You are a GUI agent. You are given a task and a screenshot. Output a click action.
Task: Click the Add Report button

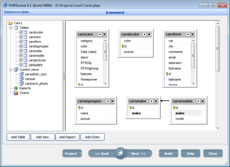(x=67, y=137)
